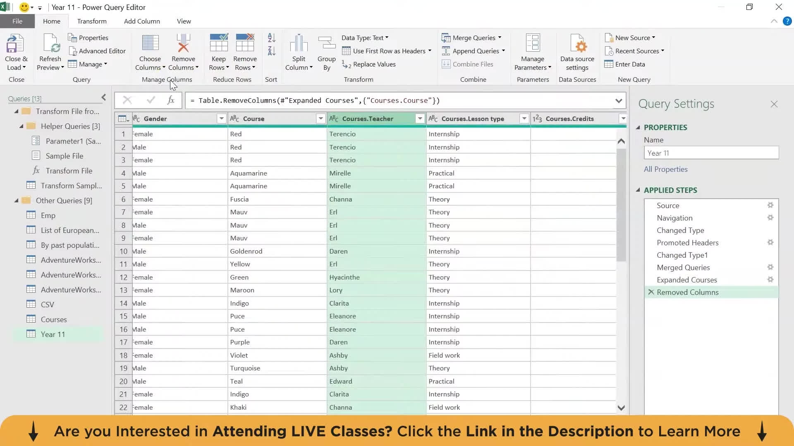
Task: Open the Properties dialog from the Query group
Action: [x=88, y=38]
